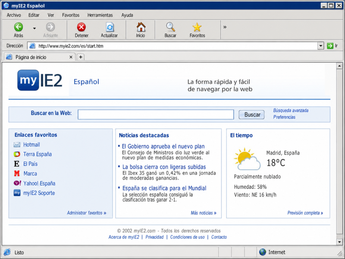Click the El País E icon

tap(17, 164)
